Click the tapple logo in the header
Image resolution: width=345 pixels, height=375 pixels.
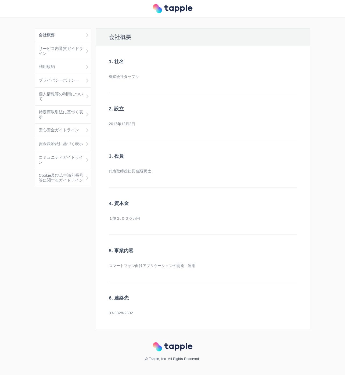point(172,9)
